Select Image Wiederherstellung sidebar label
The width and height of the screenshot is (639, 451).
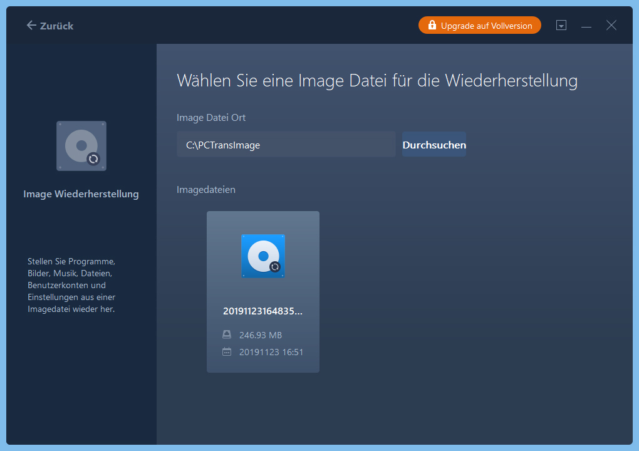[81, 194]
